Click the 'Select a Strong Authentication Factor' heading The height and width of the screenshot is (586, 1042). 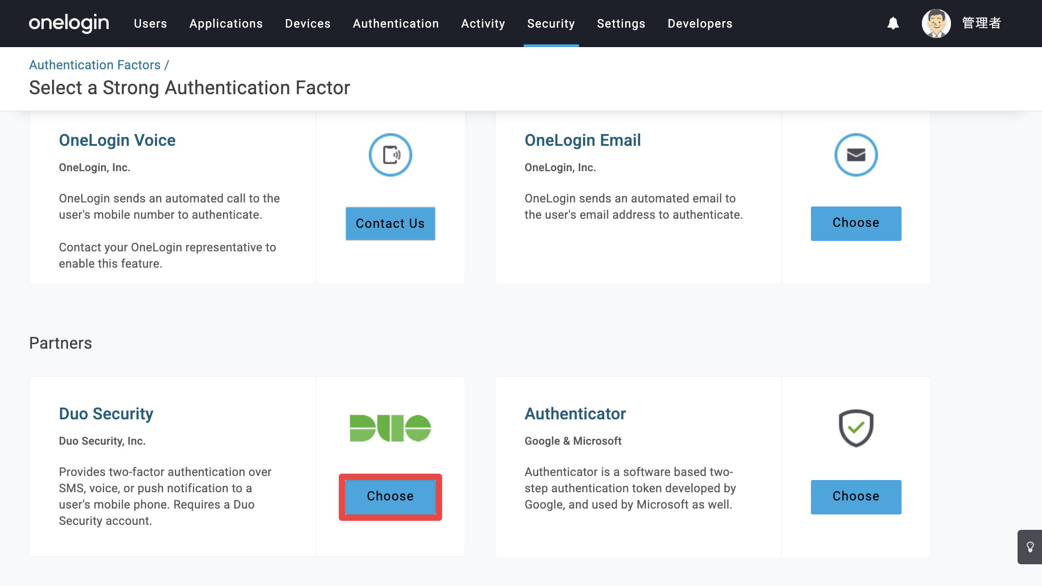pyautogui.click(x=189, y=88)
